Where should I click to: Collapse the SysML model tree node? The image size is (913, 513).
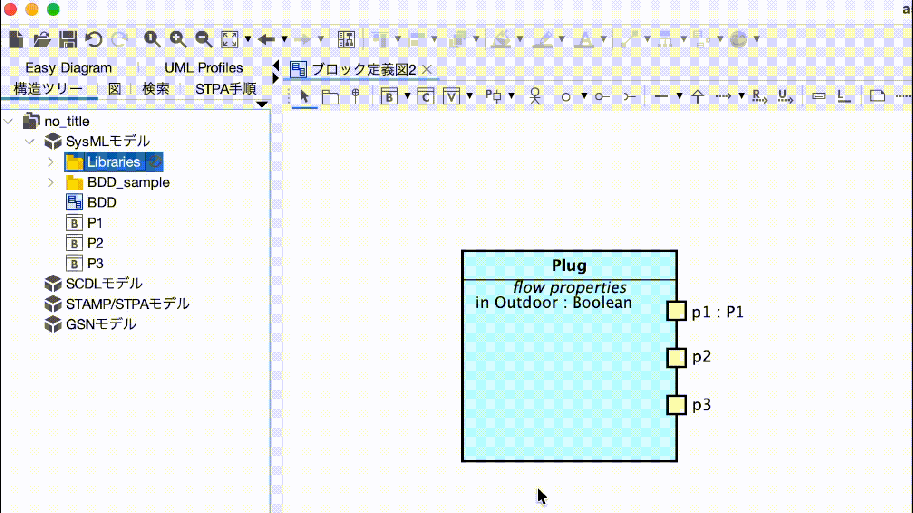click(29, 142)
